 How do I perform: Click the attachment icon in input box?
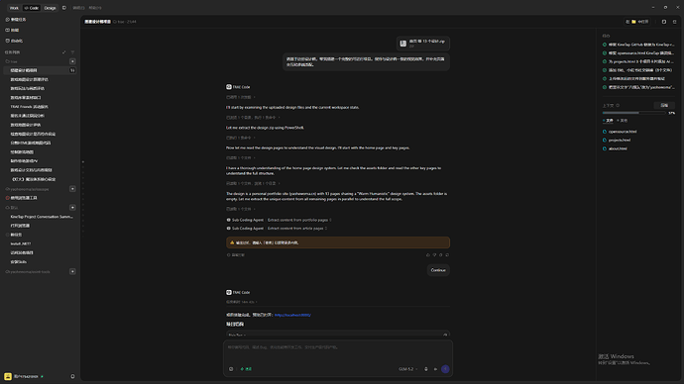pyautogui.click(x=231, y=369)
